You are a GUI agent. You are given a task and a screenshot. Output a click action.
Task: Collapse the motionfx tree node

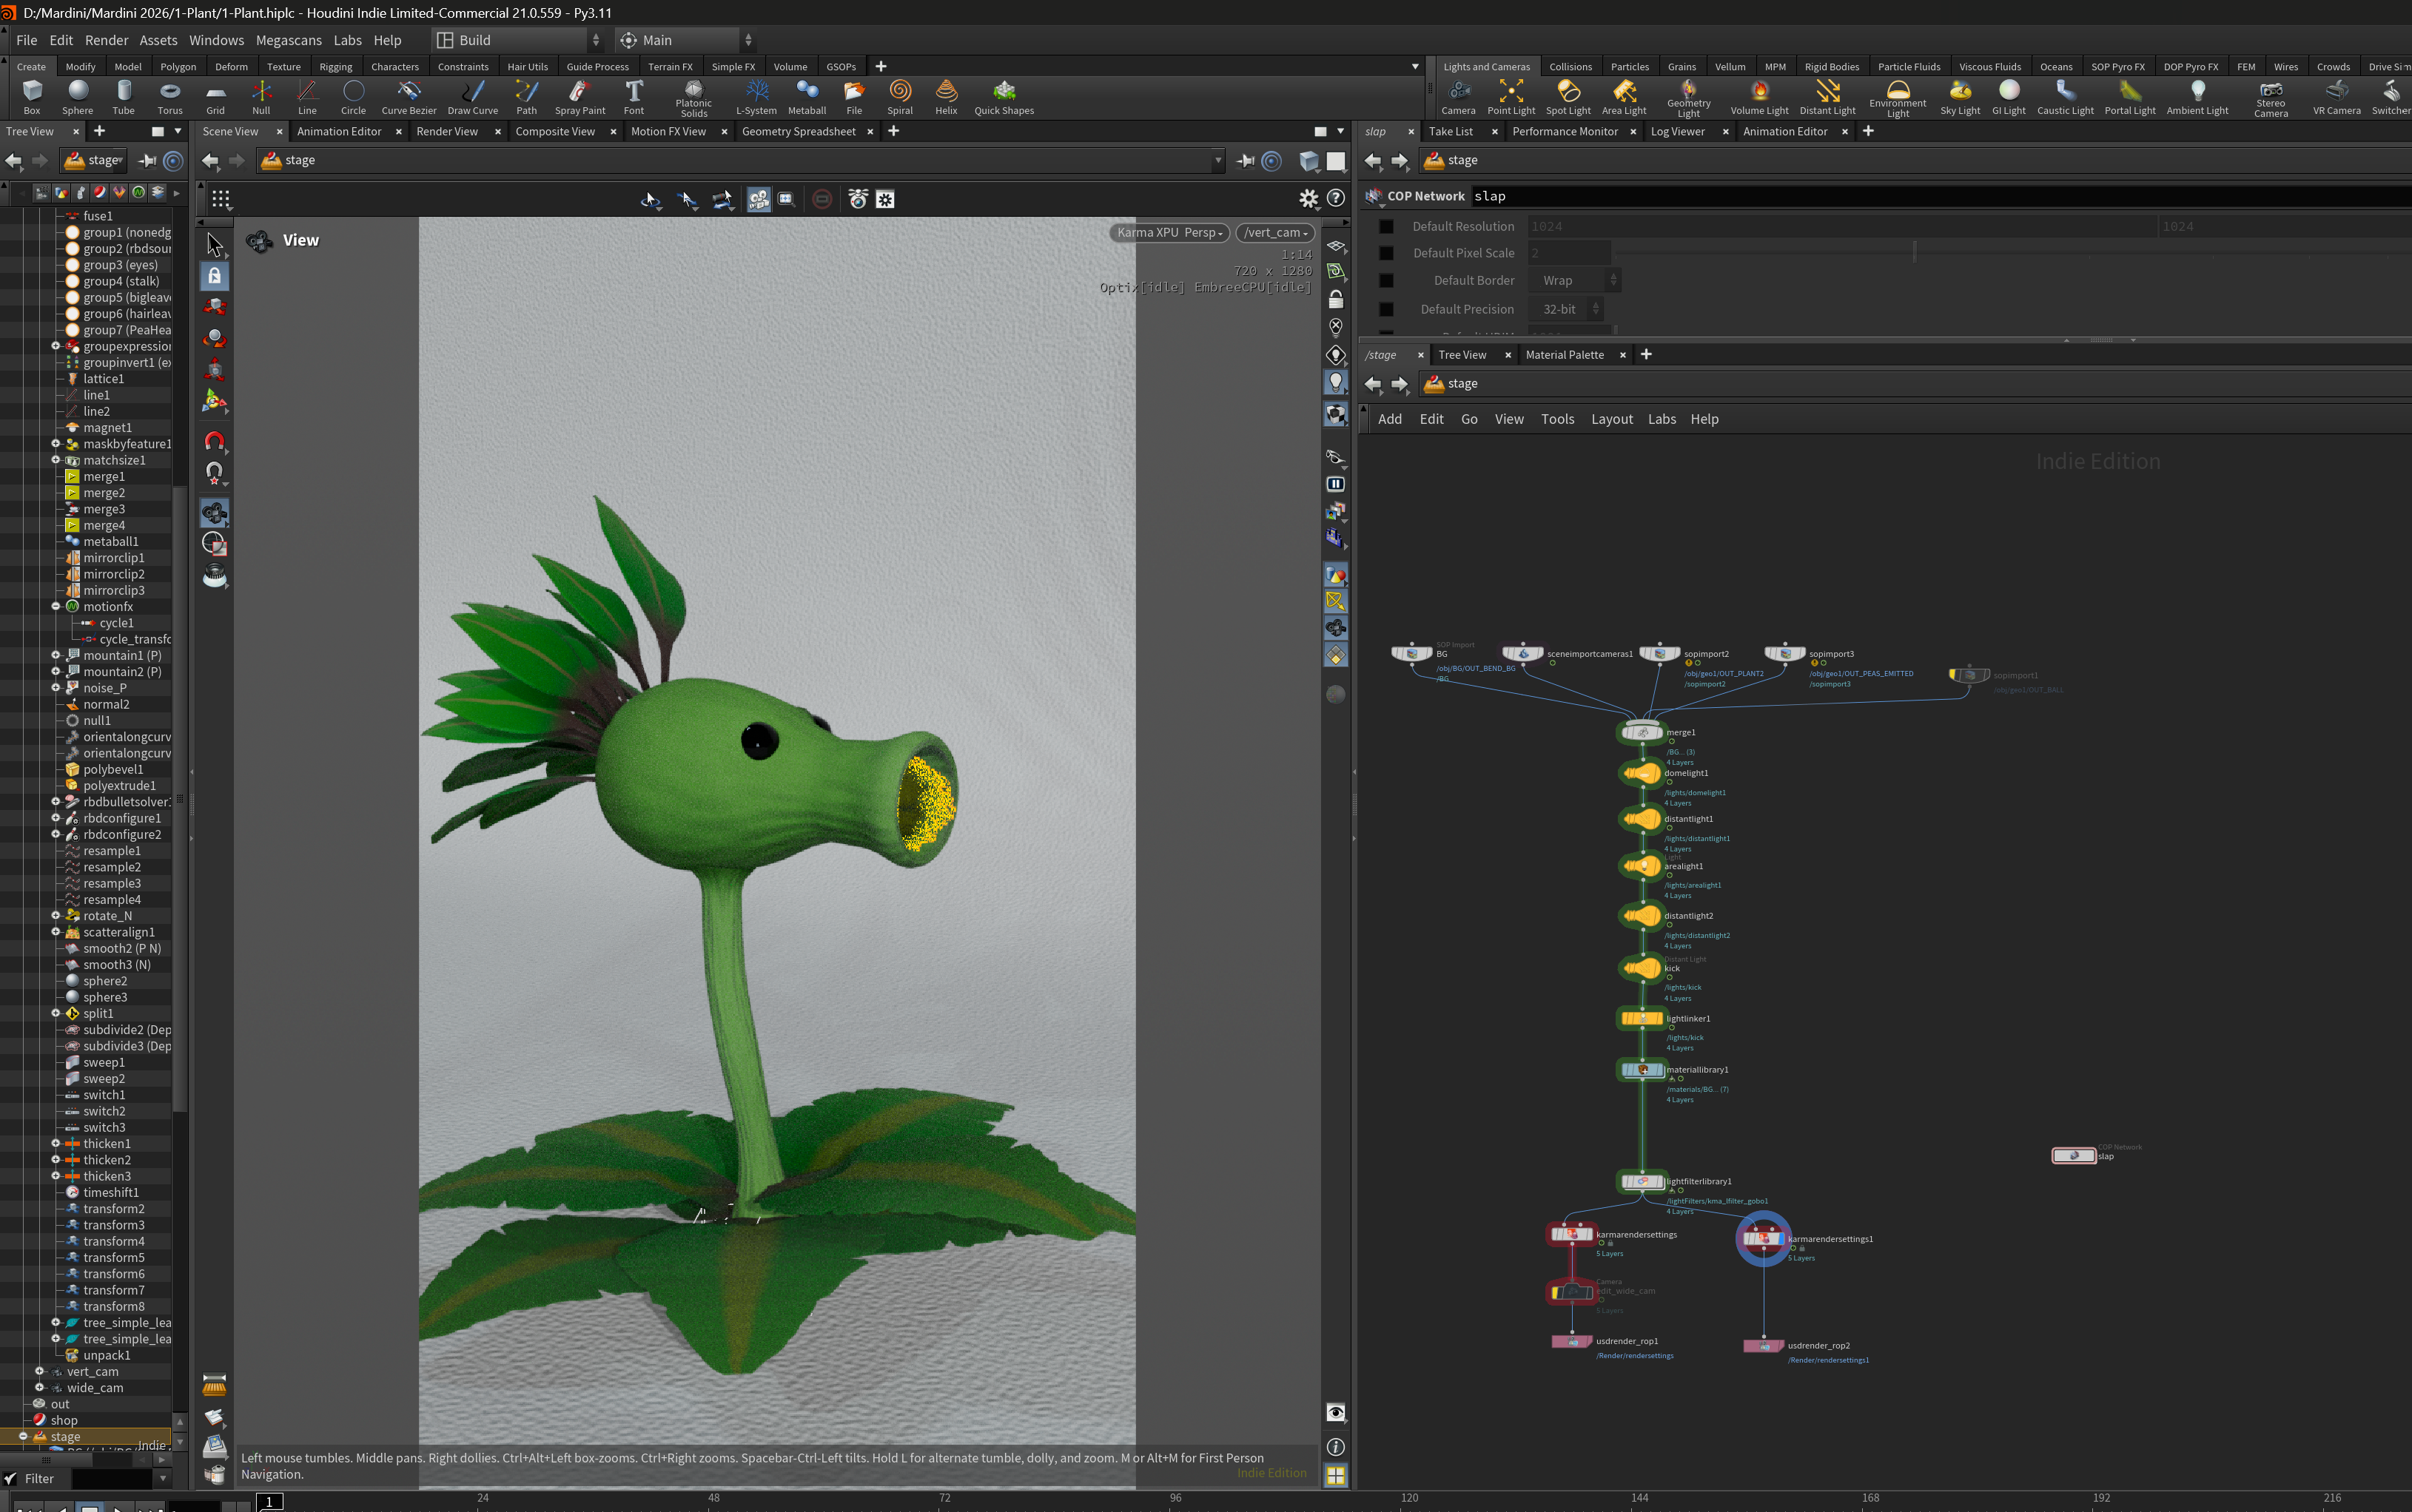point(56,607)
